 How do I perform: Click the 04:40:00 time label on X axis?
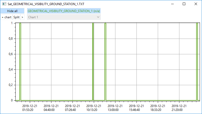(51, 108)
